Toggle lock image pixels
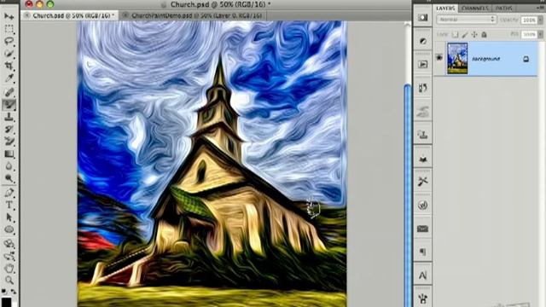The image size is (546, 307). tap(464, 34)
